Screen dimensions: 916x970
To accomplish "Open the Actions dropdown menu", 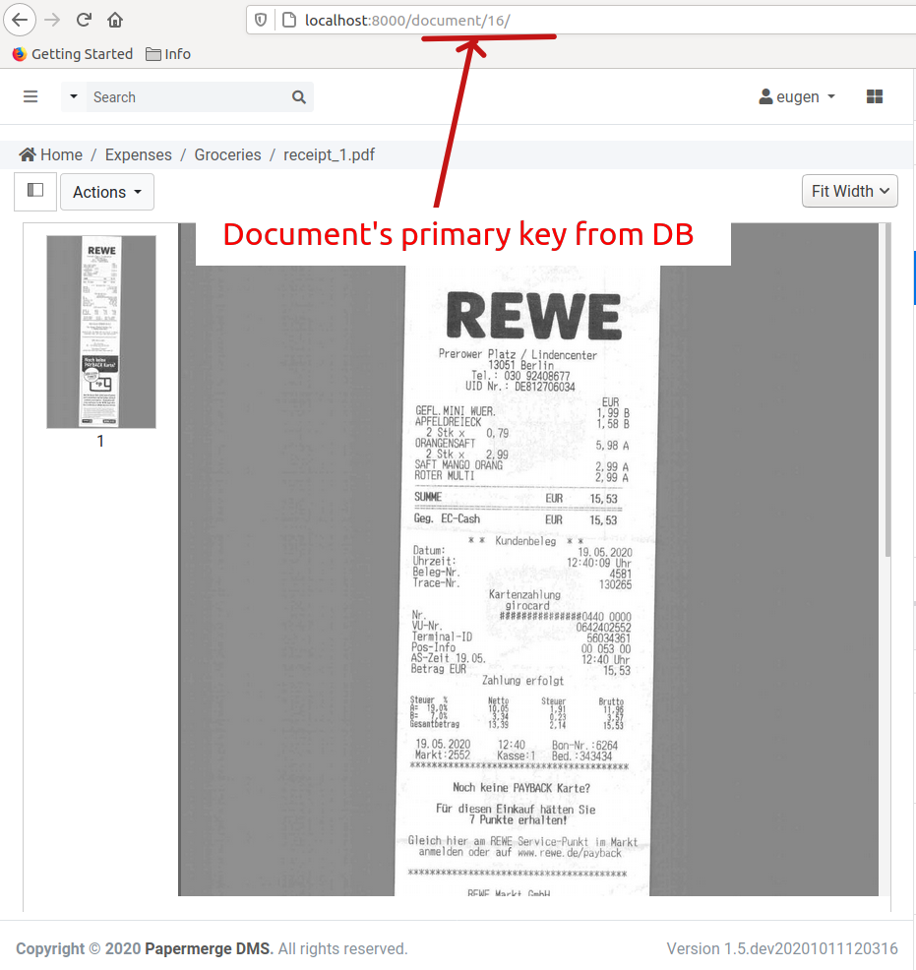I will 107,192.
